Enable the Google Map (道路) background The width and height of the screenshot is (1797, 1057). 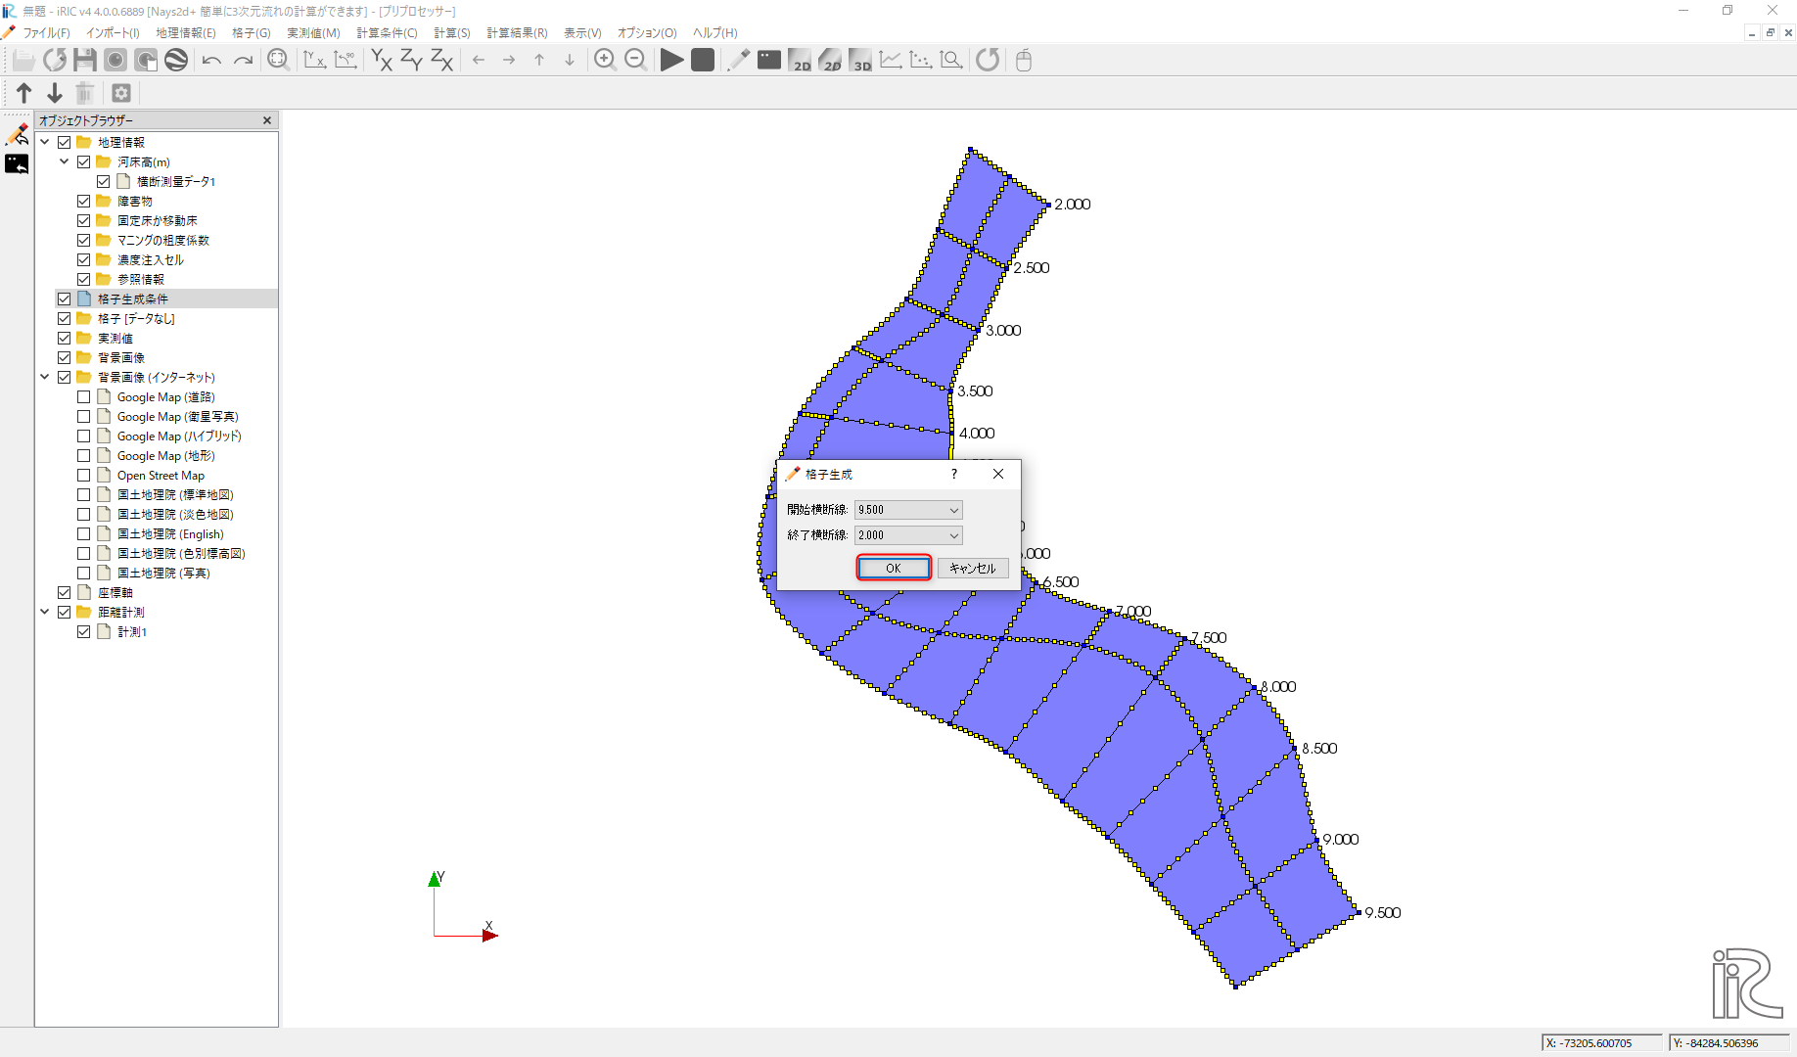[x=84, y=396]
